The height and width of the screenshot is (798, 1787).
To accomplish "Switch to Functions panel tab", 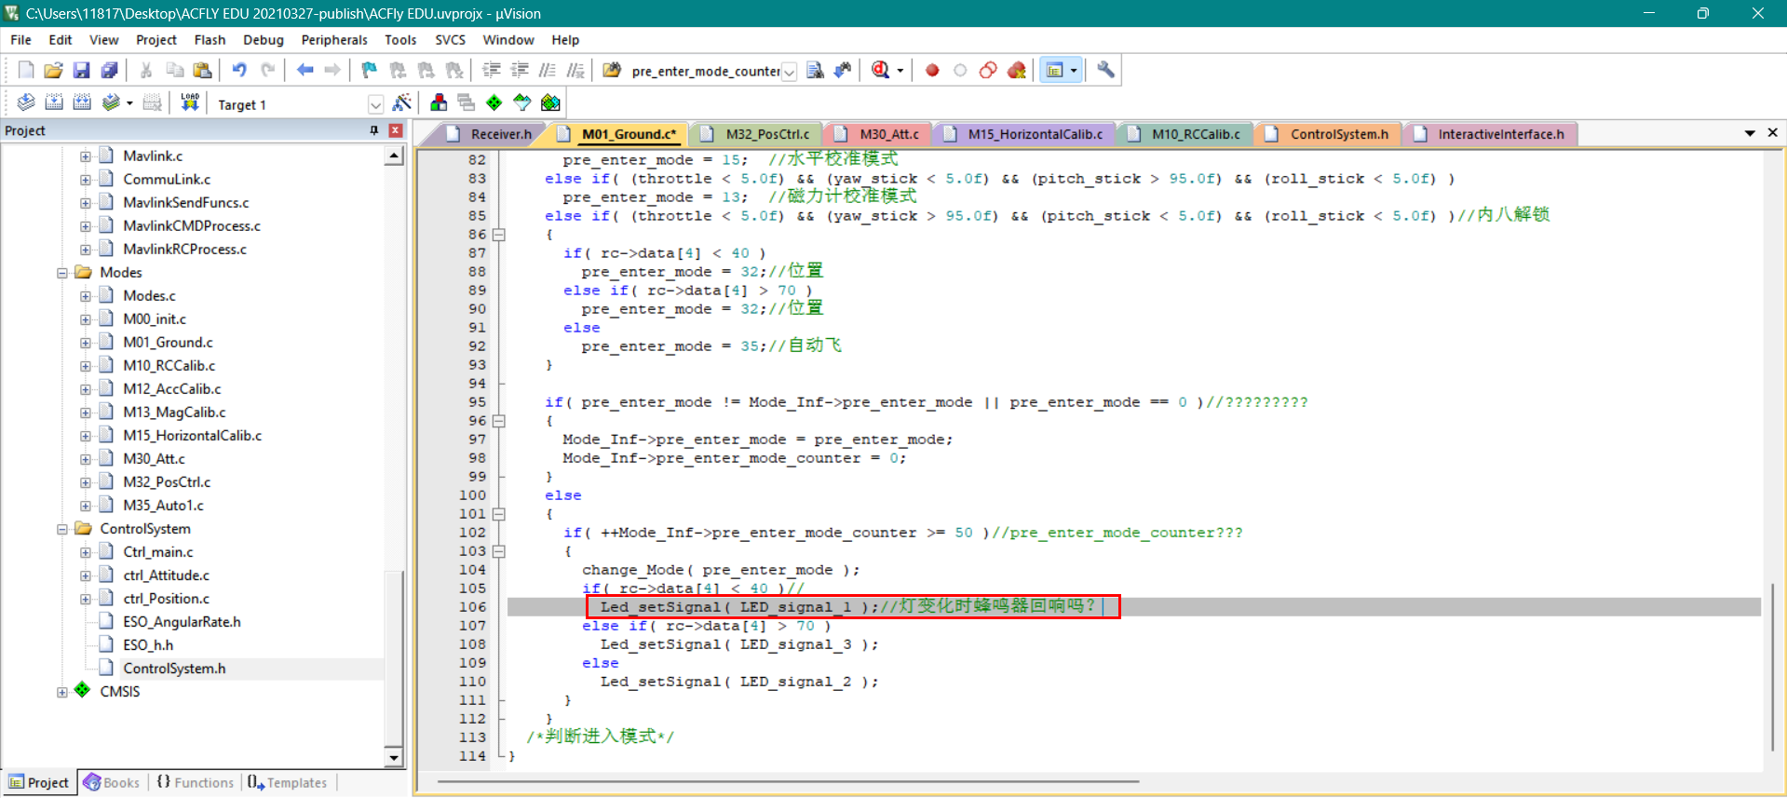I will (196, 782).
